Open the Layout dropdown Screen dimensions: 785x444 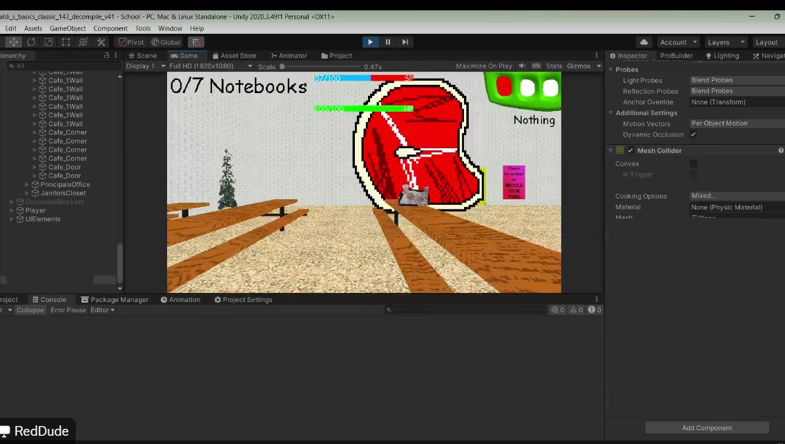click(x=768, y=42)
